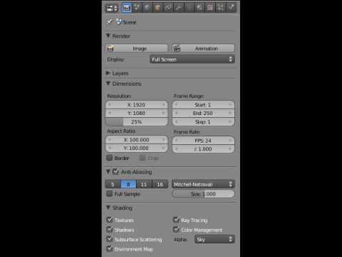This screenshot has width=342, height=257.
Task: Render with the Animation button
Action: [x=203, y=49]
